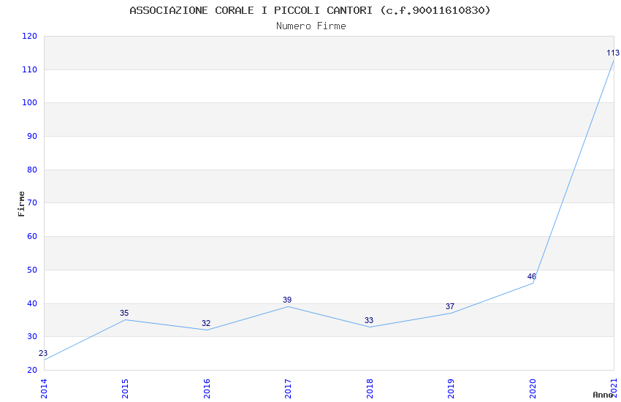Click the chart title ASSOCIAZIONE CORALE I PICCOLI CANTORI
621x402 pixels.
(310, 10)
